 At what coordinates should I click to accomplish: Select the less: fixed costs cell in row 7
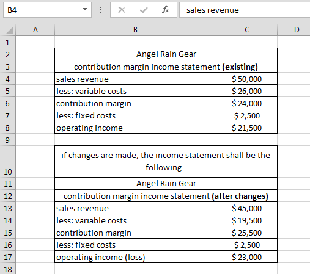(135, 115)
